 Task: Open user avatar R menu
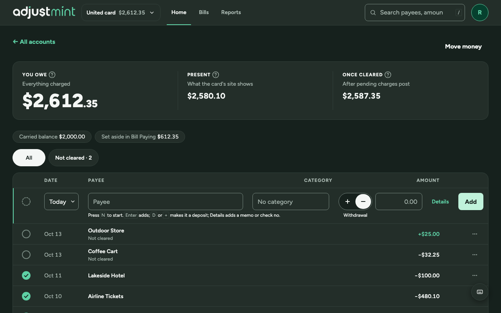click(480, 13)
